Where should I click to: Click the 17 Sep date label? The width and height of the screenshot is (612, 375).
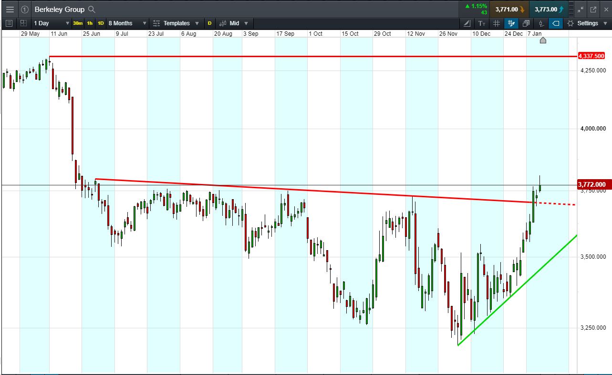point(285,34)
